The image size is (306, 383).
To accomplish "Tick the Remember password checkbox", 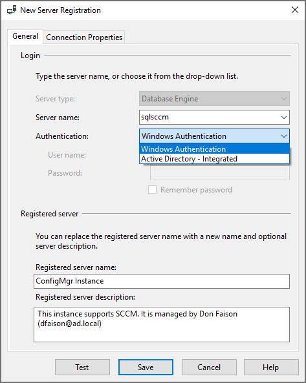I will point(152,190).
